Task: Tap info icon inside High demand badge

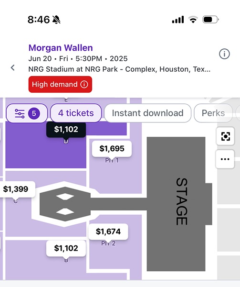Action: pyautogui.click(x=84, y=84)
